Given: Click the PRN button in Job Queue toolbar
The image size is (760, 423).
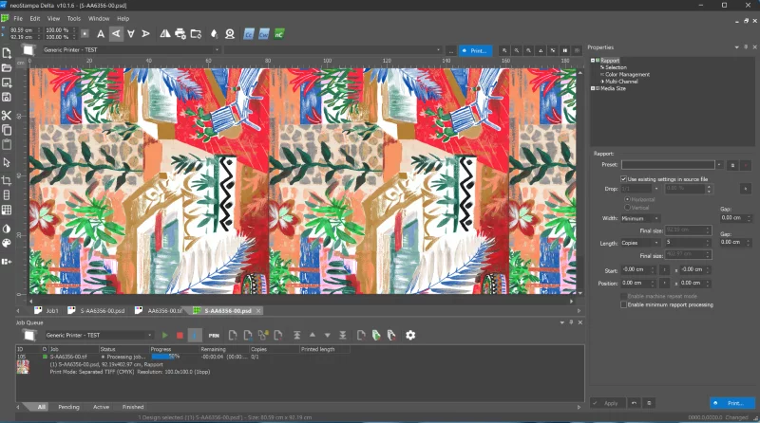Looking at the screenshot, I should pyautogui.click(x=215, y=335).
